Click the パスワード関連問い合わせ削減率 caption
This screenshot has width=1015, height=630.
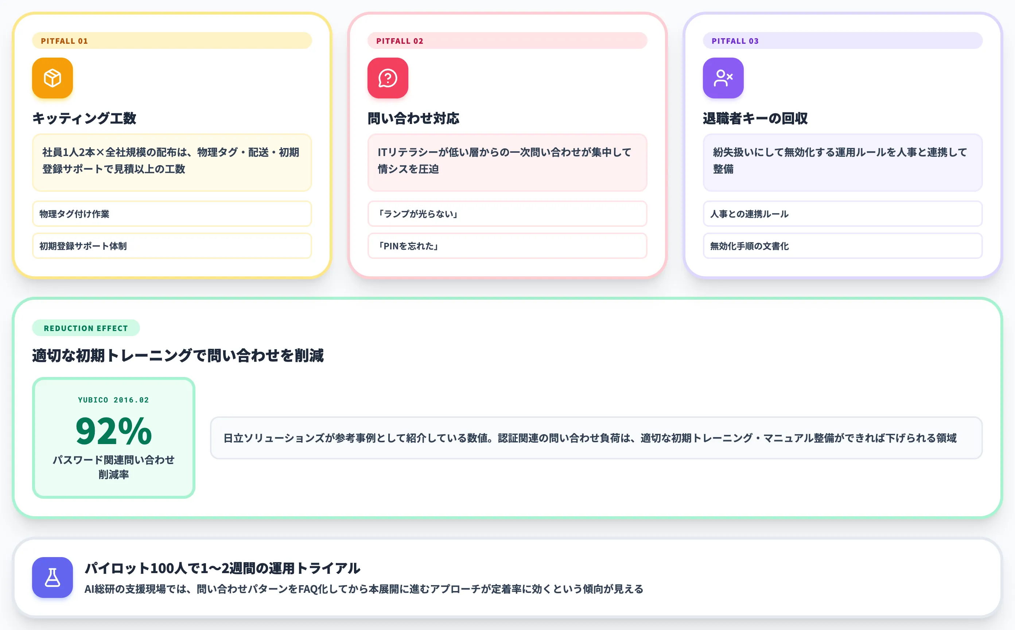click(113, 467)
